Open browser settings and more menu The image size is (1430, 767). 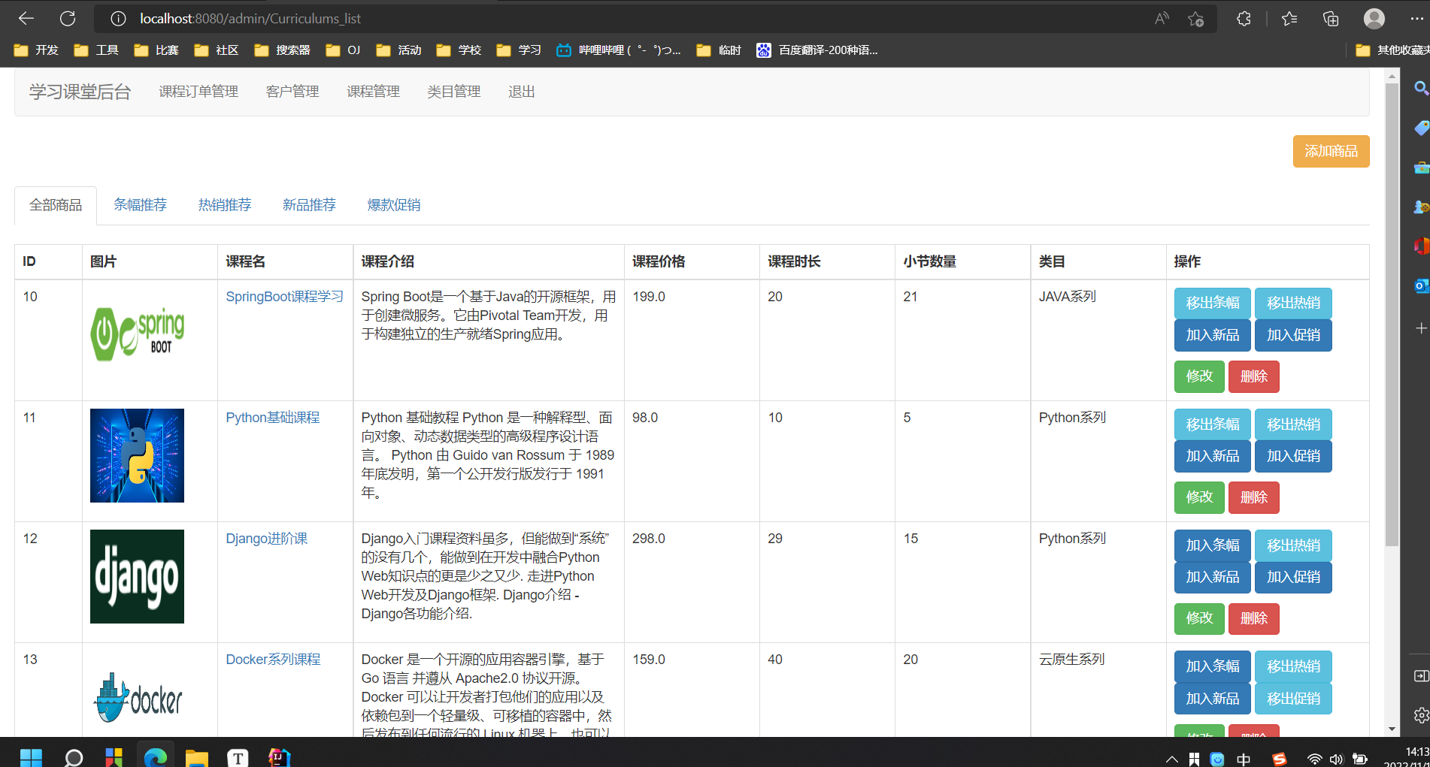pyautogui.click(x=1417, y=19)
